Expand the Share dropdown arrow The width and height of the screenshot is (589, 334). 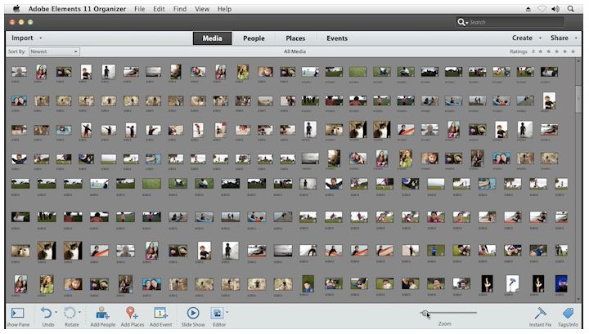coord(576,38)
